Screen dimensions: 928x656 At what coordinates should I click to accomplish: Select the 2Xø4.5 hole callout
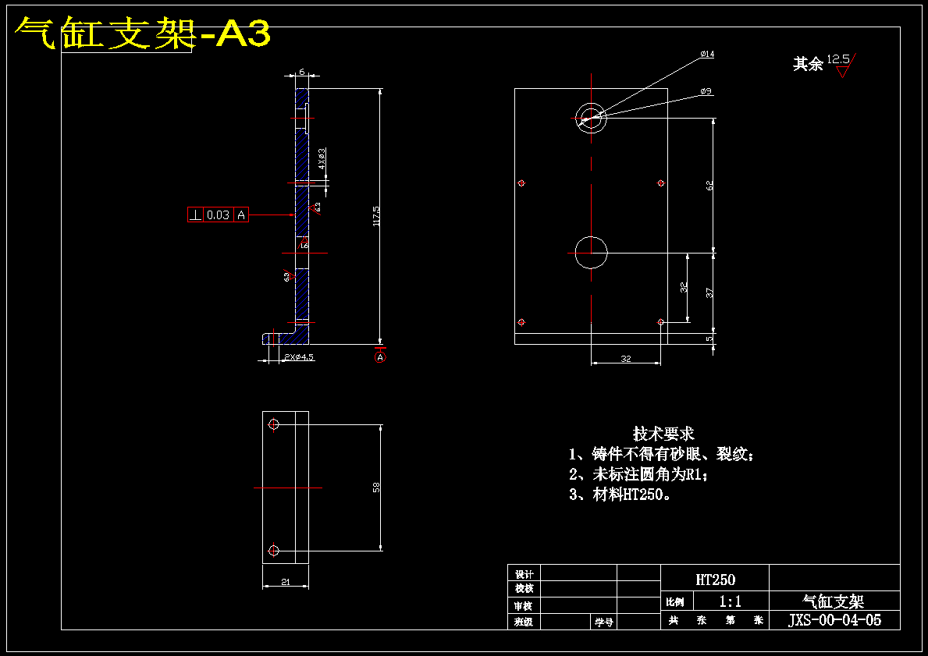point(299,356)
